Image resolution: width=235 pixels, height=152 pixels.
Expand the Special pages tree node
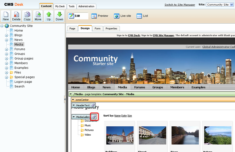tap(6, 77)
